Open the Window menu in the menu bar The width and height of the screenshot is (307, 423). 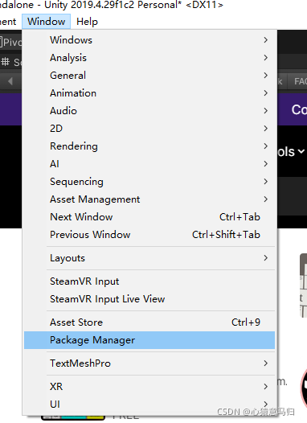click(46, 22)
